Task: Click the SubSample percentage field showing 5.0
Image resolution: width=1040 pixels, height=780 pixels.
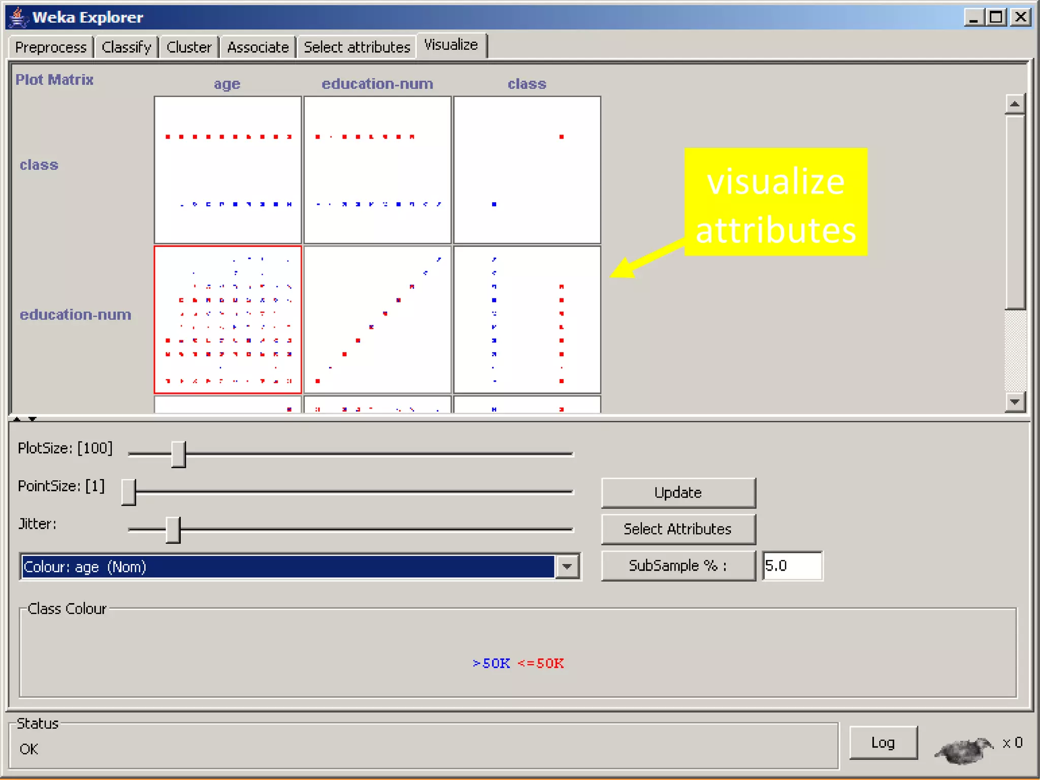Action: tap(792, 566)
